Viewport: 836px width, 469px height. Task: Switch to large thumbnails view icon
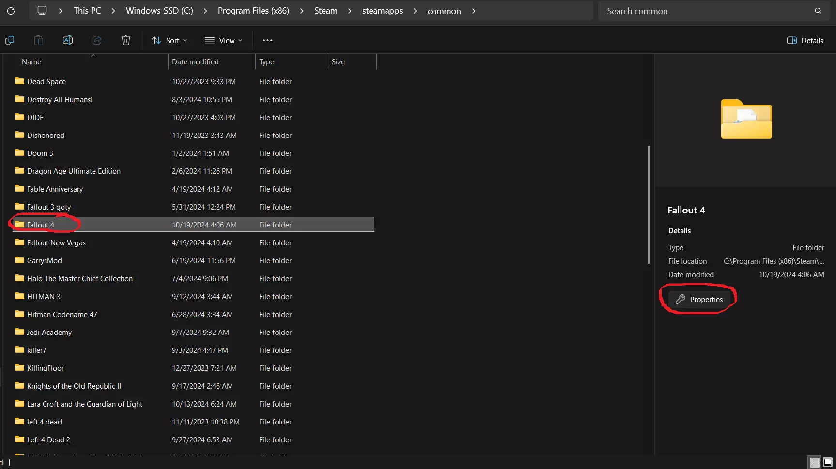(x=828, y=463)
